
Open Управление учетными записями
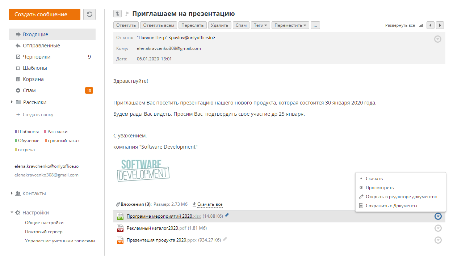(60, 241)
